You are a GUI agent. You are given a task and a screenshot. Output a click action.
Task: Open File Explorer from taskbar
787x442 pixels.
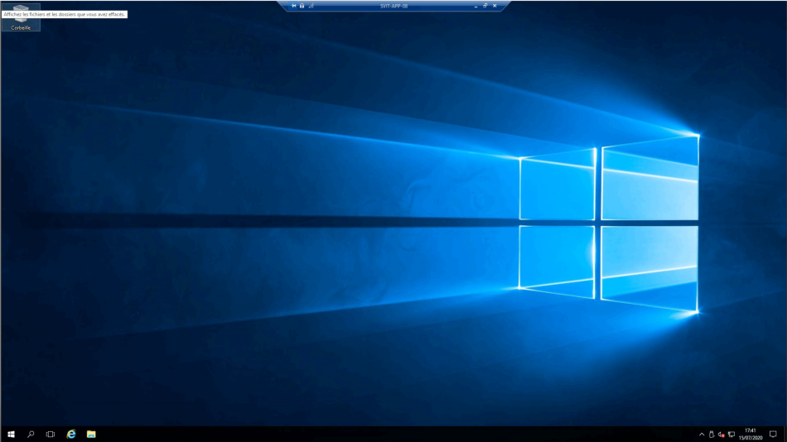point(91,434)
